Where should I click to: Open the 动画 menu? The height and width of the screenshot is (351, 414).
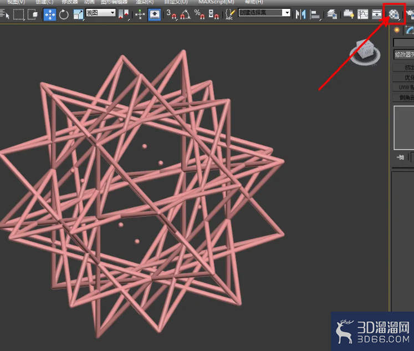pos(89,2)
